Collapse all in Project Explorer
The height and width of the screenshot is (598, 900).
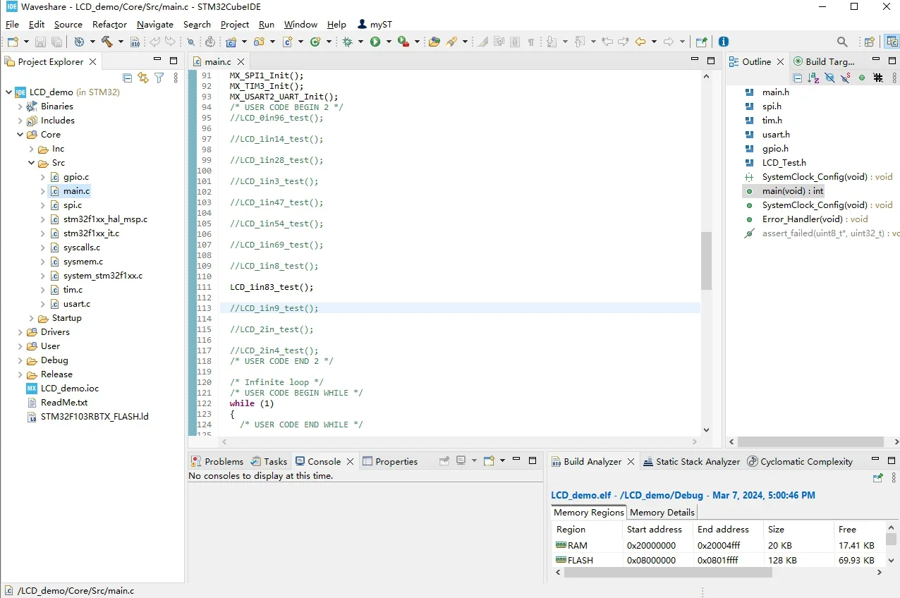pos(127,78)
